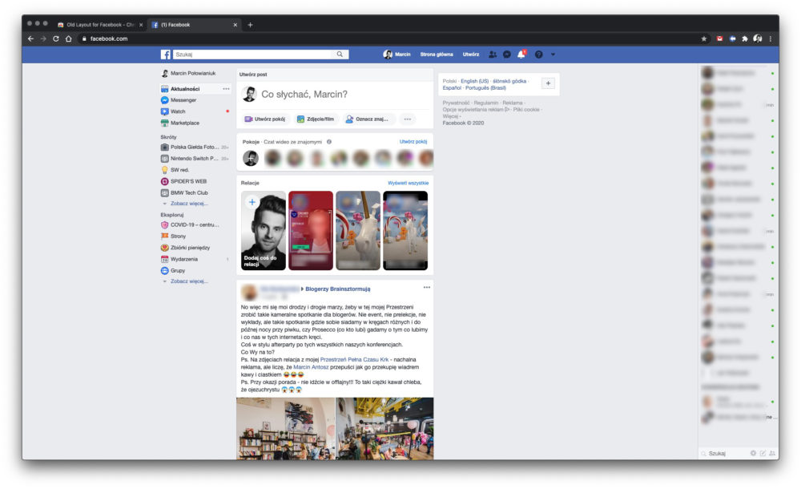801x489 pixels.
Task: Open Polska Giełda Foto shortcut
Action: pos(194,148)
